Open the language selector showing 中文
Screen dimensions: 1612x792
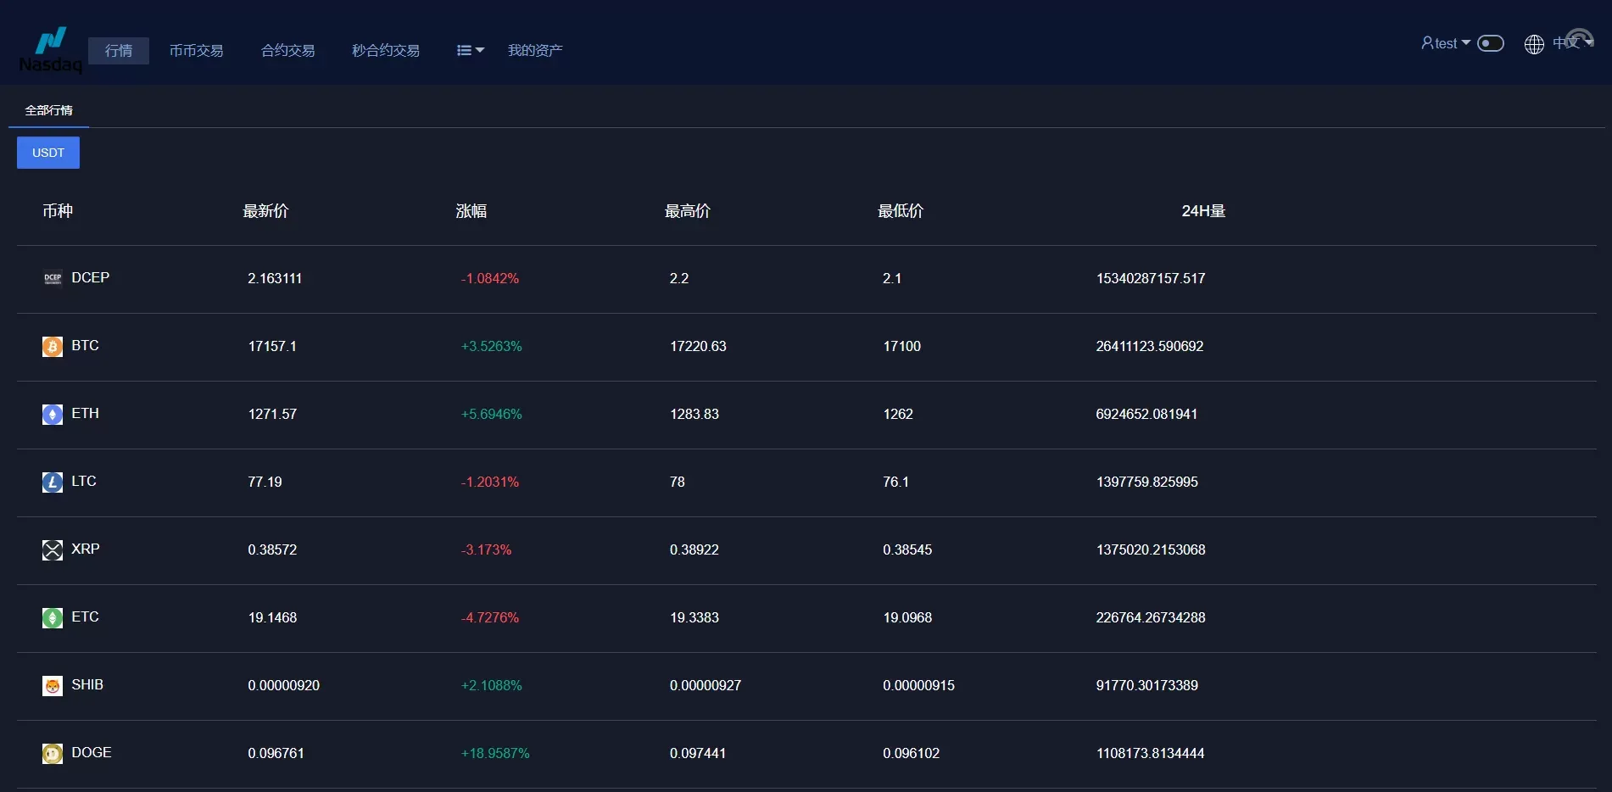click(x=1559, y=43)
